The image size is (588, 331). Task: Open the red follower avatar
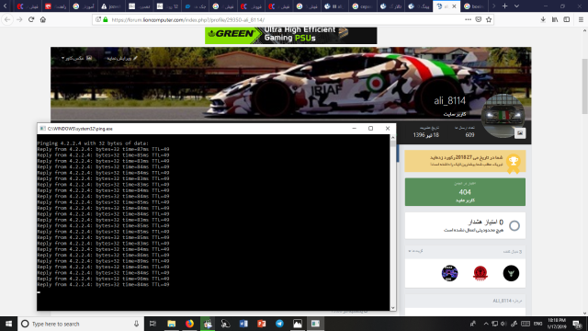(481, 273)
